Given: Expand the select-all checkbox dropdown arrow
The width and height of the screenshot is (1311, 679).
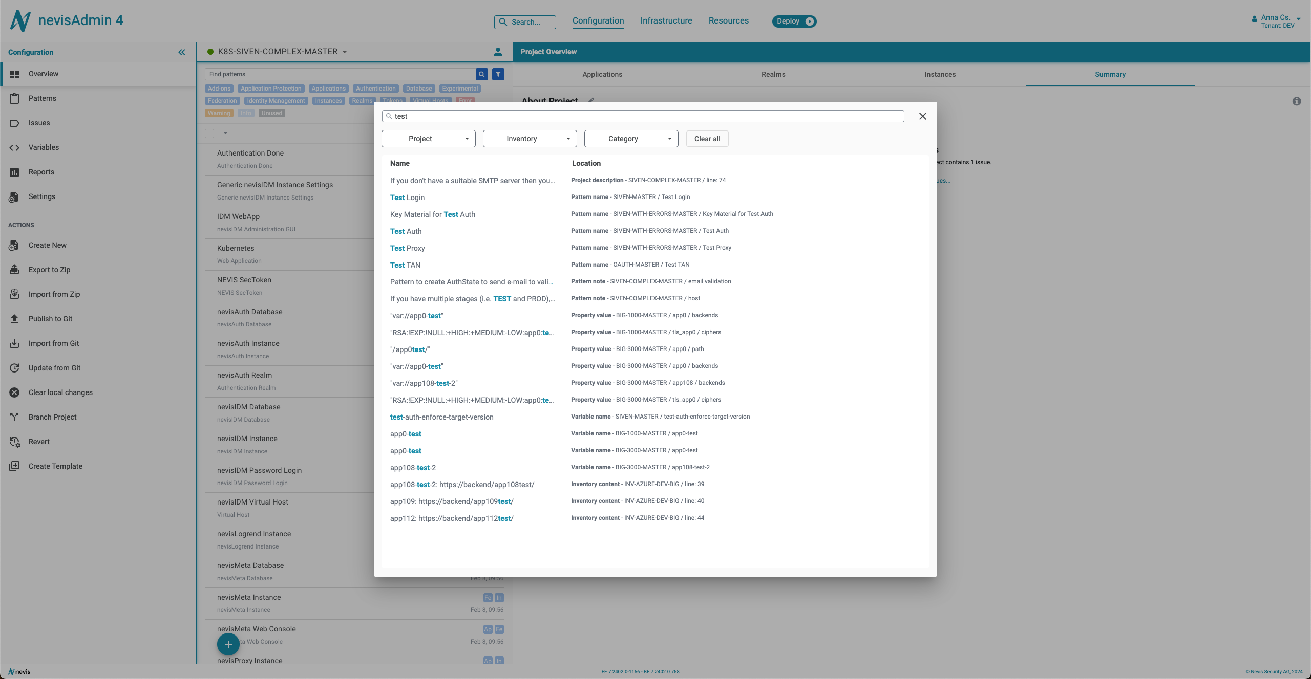Looking at the screenshot, I should coord(225,133).
